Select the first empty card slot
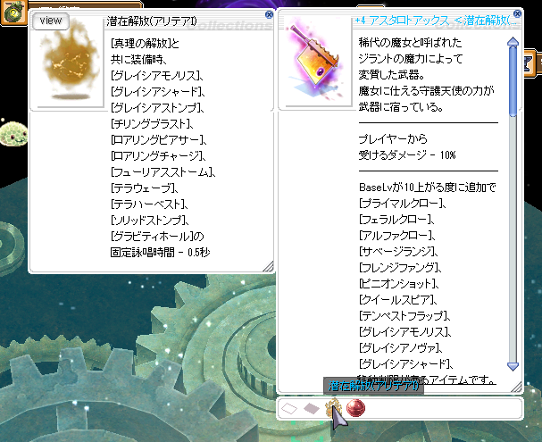The height and width of the screenshot is (442, 542). click(289, 408)
